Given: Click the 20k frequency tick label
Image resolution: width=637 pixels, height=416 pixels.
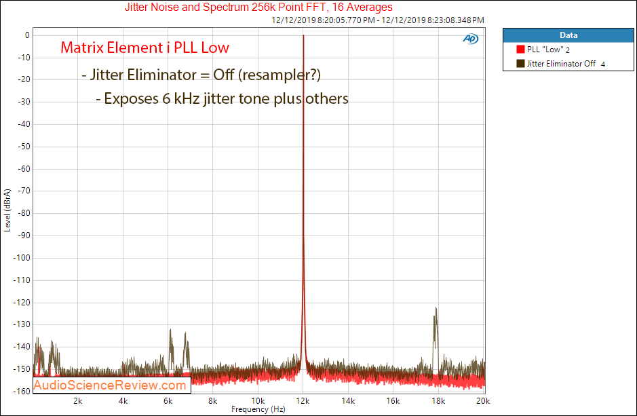Looking at the screenshot, I should coord(483,401).
